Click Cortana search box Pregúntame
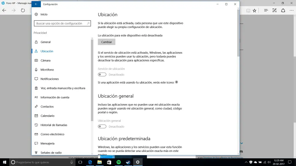Viewport: 296px width, 166px height. coord(42,162)
